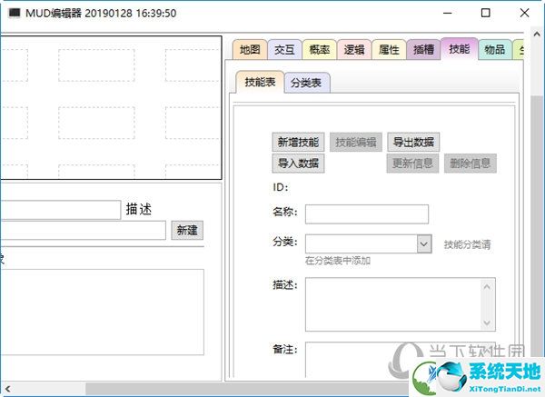
Task: Click the 名称: label
Action: (284, 212)
